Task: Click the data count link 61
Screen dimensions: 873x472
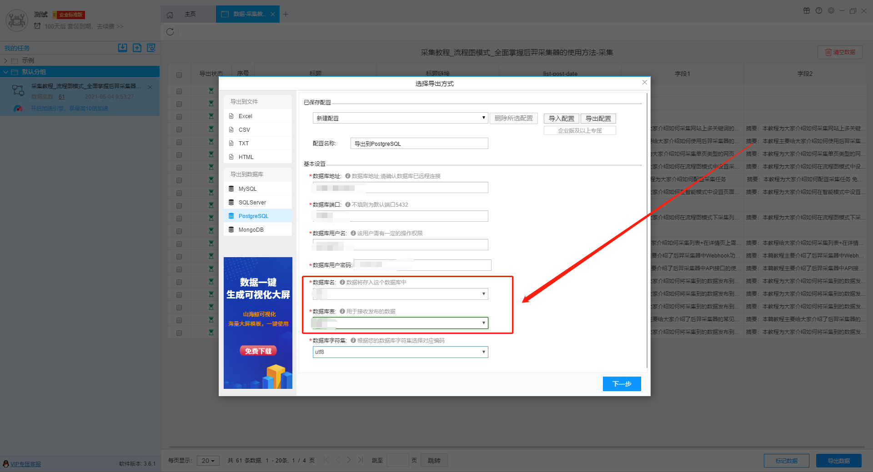Action: [x=62, y=97]
